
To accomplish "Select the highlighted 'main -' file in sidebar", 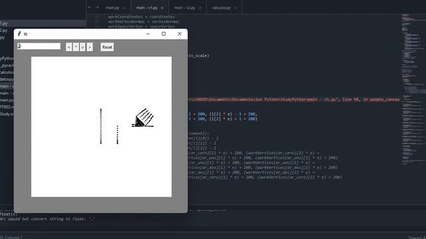I will [7, 86].
